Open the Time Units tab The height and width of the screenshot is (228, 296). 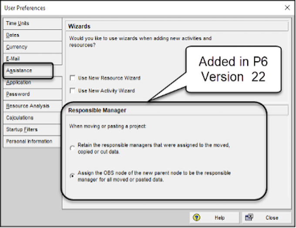click(33, 23)
